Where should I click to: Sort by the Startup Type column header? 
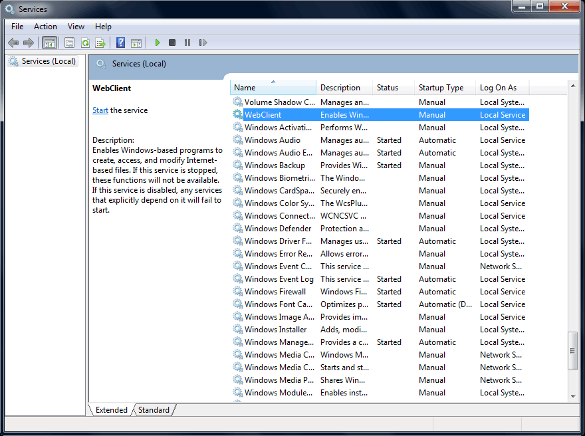(x=441, y=88)
